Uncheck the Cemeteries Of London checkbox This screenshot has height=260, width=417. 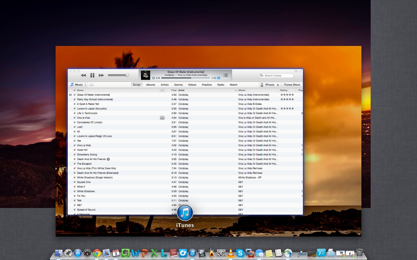click(x=74, y=122)
